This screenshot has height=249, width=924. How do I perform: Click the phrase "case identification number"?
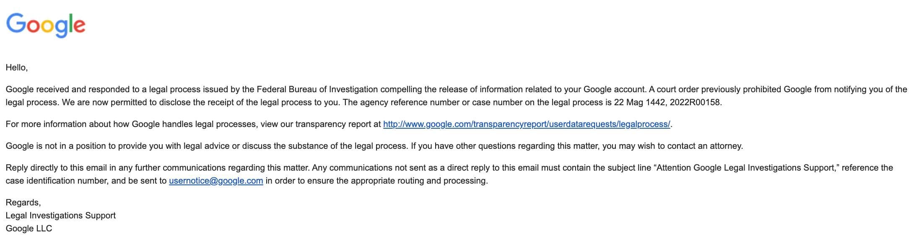click(57, 181)
